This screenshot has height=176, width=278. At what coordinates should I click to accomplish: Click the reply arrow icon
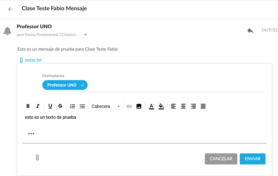250,30
